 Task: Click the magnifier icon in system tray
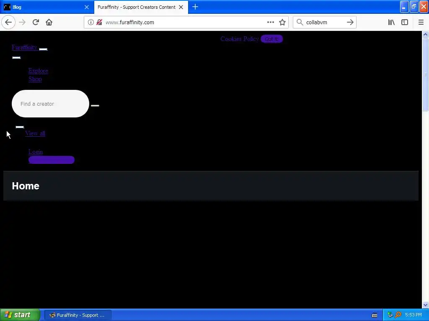pos(398,315)
